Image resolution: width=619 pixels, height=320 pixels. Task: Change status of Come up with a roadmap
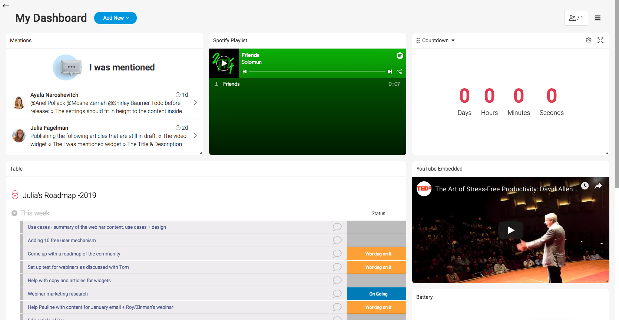coord(377,254)
